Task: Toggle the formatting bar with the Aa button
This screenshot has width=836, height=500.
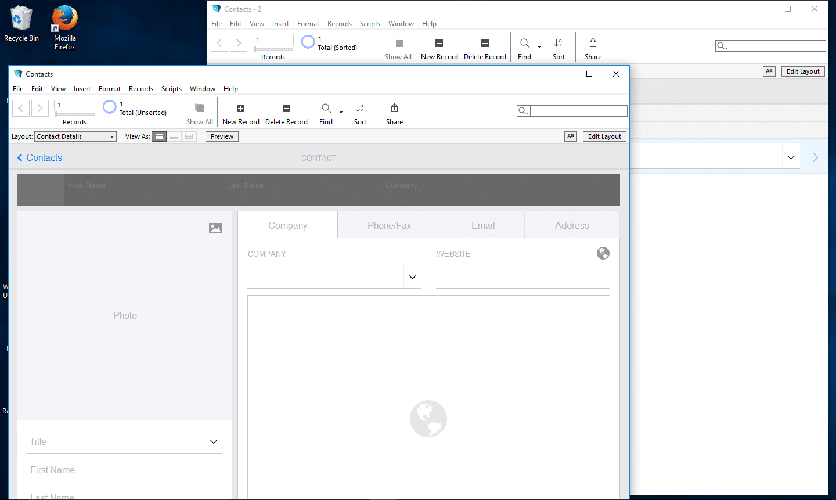Action: tap(570, 136)
